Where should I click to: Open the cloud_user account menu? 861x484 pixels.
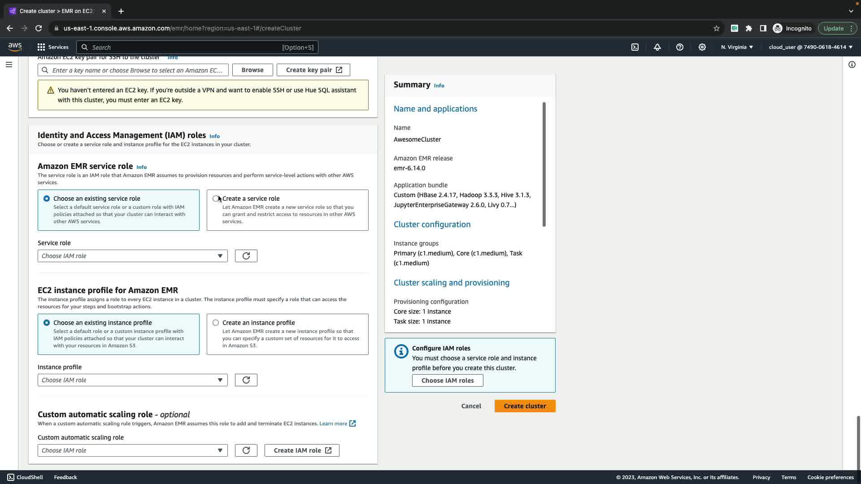point(810,47)
